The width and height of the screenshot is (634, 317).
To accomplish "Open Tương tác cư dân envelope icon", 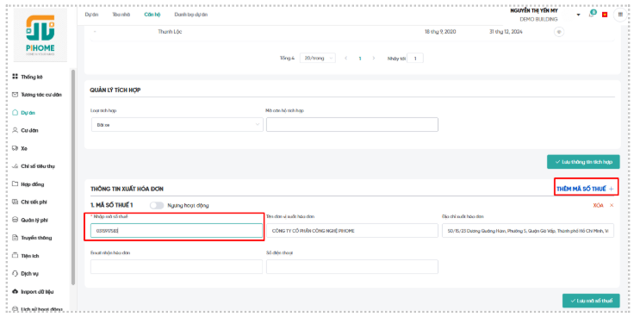I will pos(15,95).
